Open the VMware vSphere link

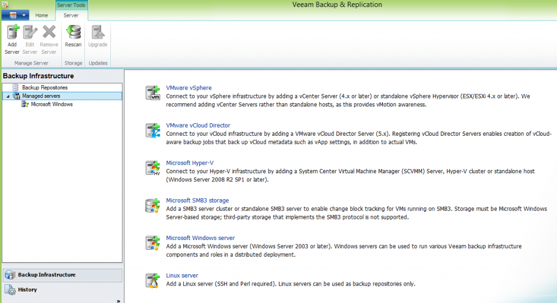pyautogui.click(x=189, y=88)
